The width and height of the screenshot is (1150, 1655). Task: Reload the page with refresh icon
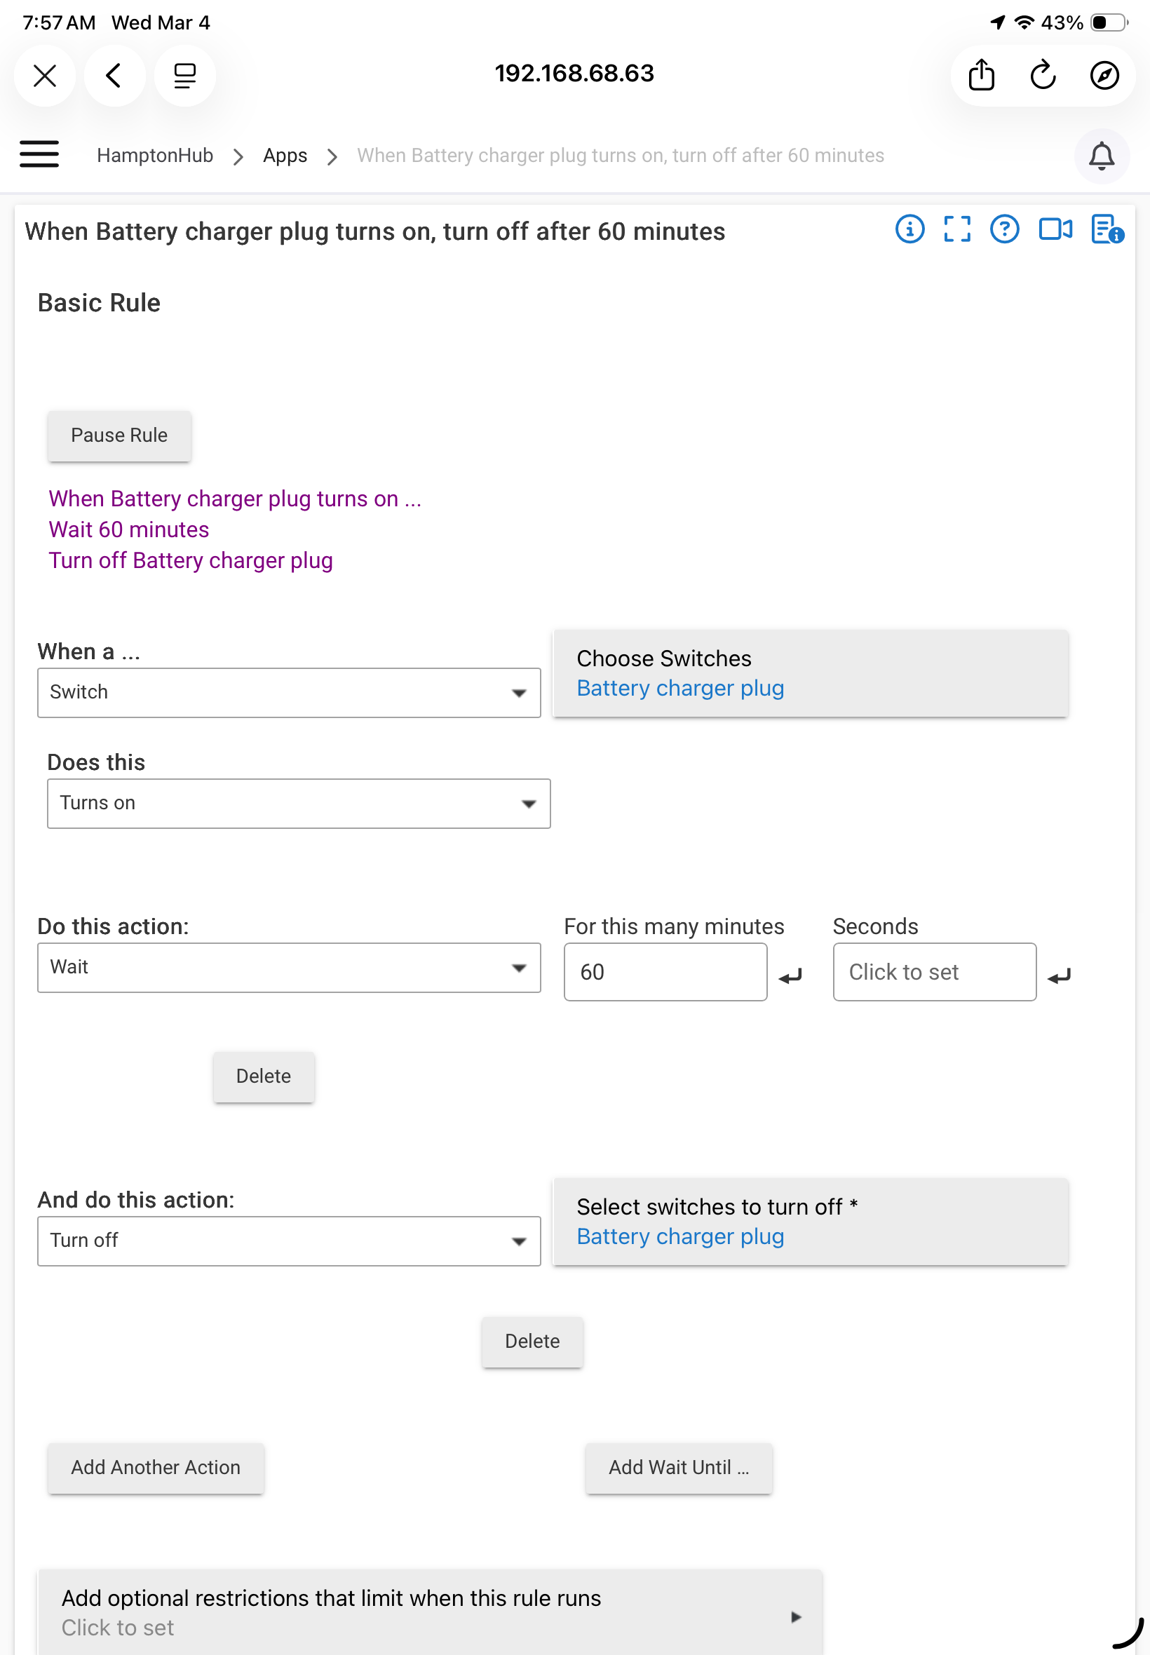click(1042, 75)
